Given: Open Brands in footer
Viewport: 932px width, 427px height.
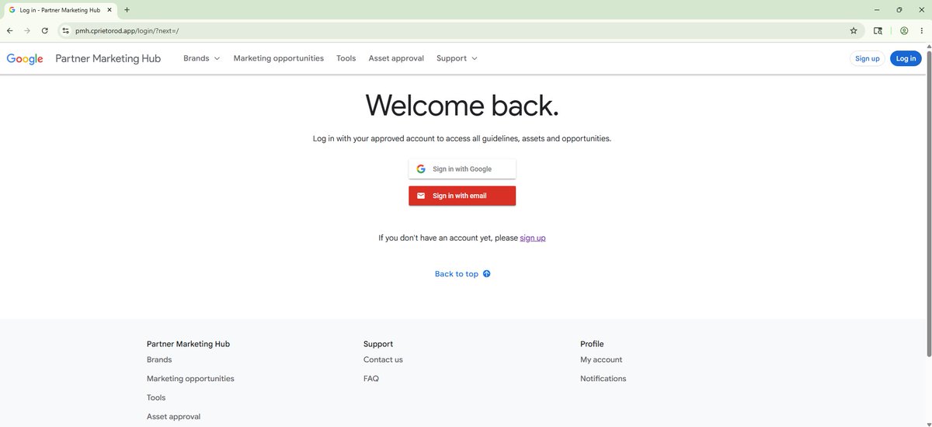Looking at the screenshot, I should (159, 360).
